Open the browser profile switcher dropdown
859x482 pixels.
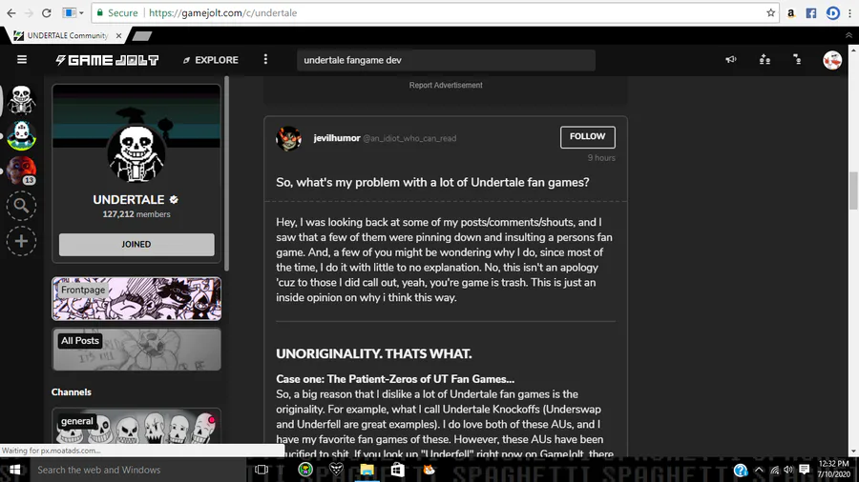pyautogui.click(x=73, y=12)
